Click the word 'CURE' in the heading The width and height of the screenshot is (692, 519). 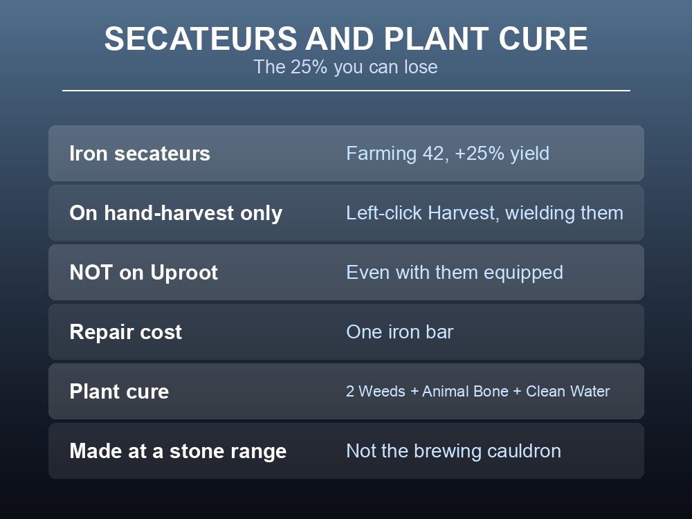tap(543, 39)
